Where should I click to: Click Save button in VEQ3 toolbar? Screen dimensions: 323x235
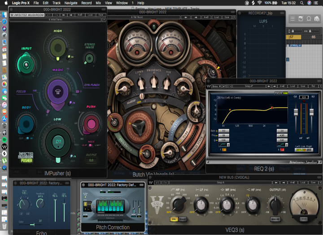[x=313, y=183]
